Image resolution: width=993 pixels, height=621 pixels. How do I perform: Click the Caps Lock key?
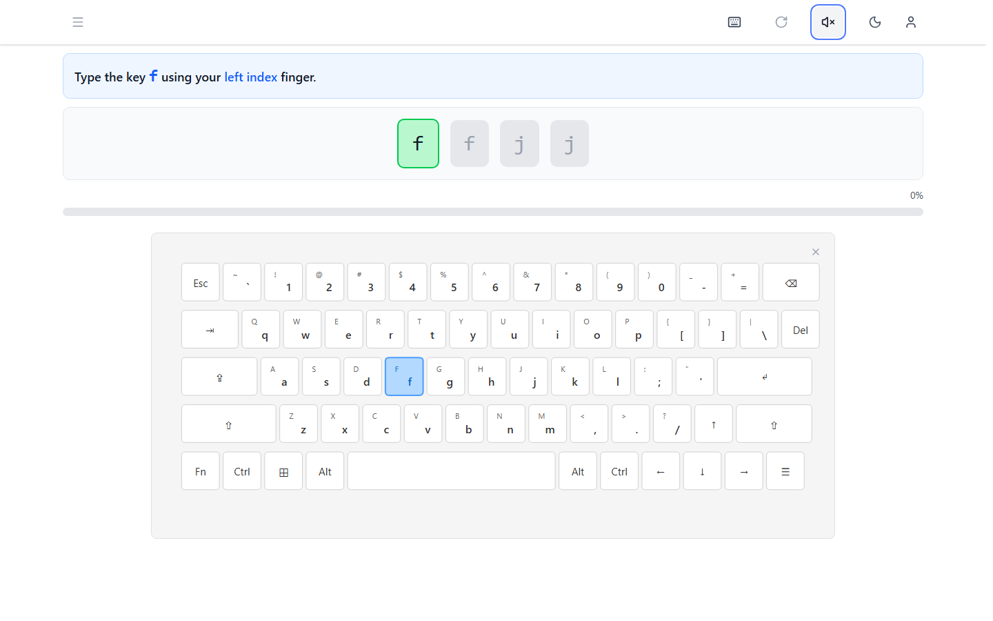[219, 377]
